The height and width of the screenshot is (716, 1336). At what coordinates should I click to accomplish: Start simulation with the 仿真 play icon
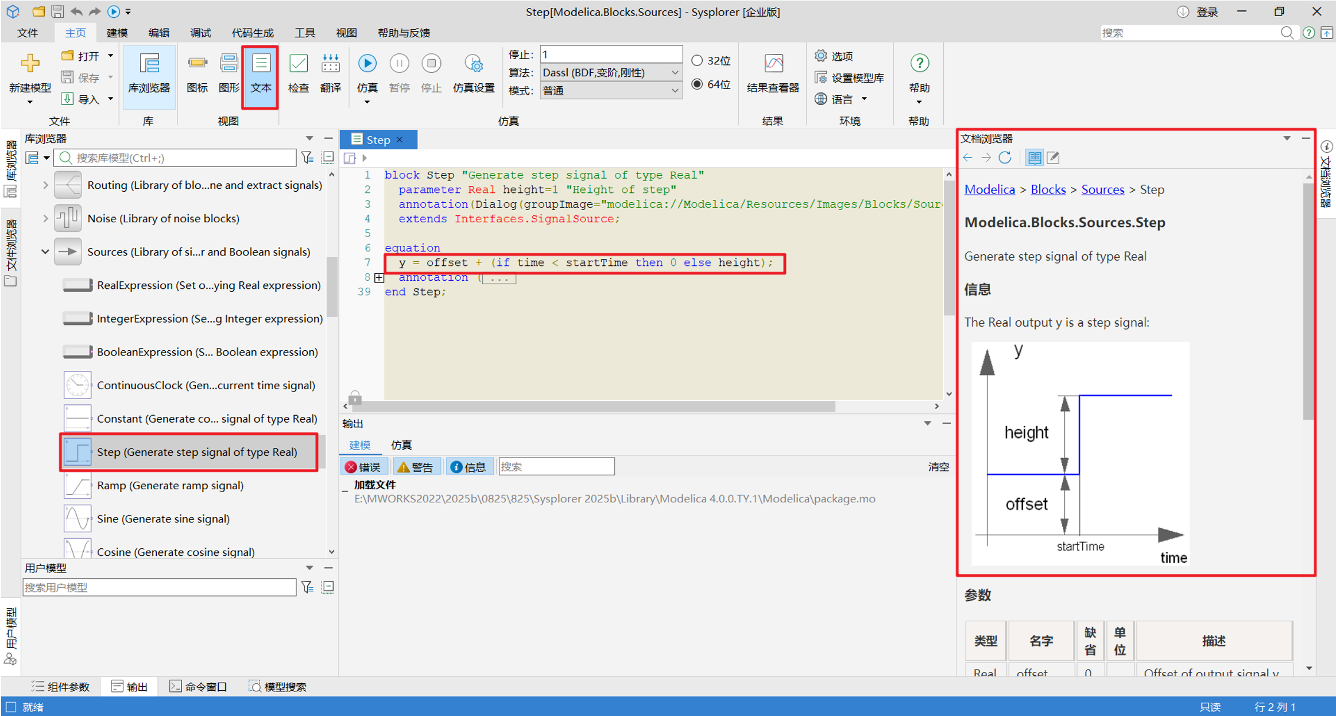[x=367, y=64]
